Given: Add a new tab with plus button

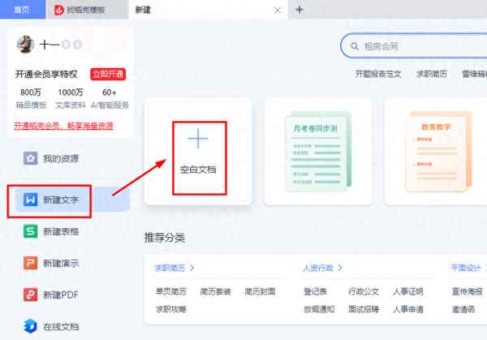Looking at the screenshot, I should click(299, 10).
